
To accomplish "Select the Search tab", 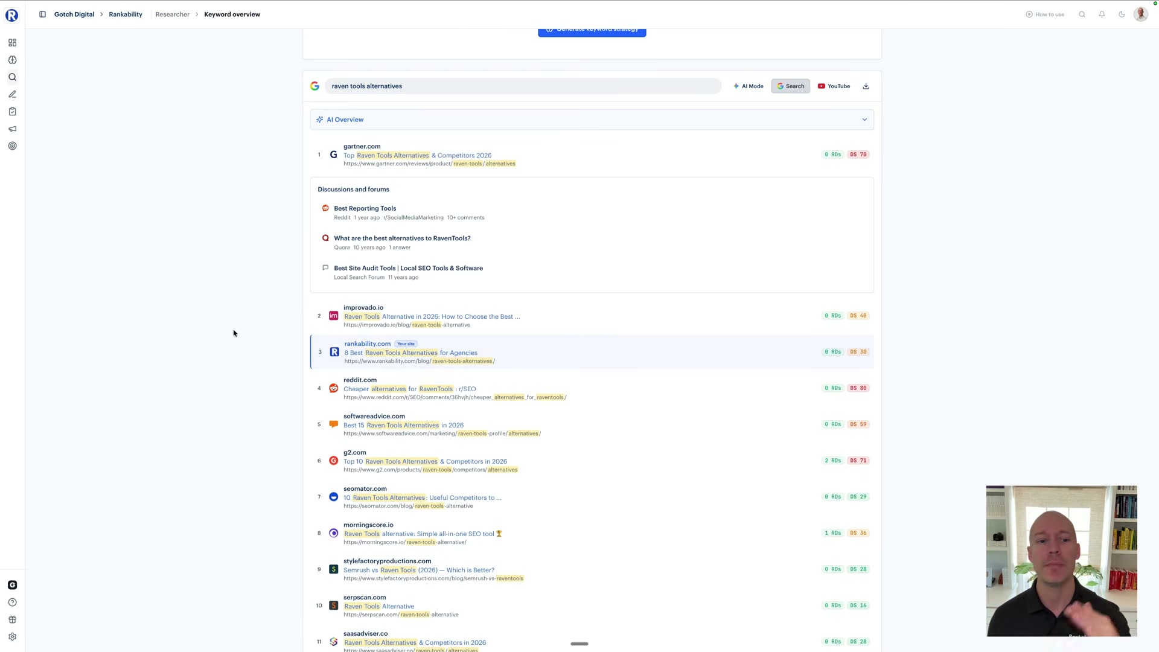I will pos(791,86).
